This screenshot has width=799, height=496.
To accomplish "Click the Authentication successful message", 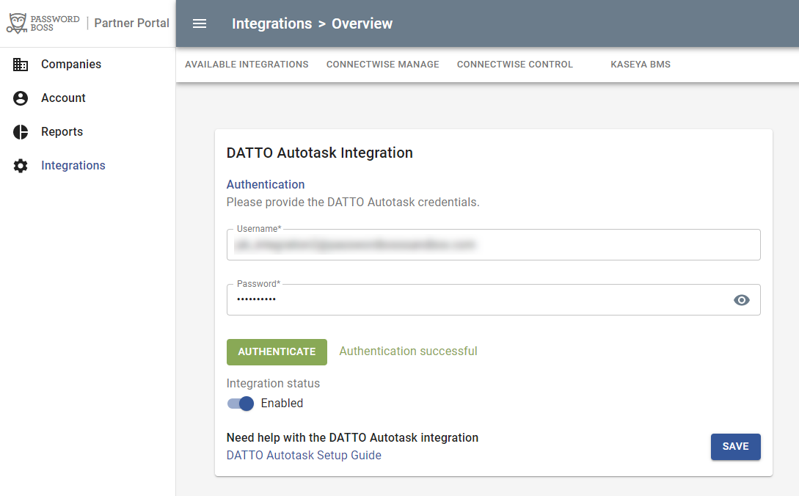I will 408,351.
